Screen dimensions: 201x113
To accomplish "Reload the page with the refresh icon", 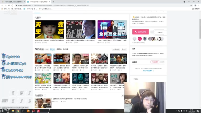I will pyautogui.click(x=9, y=5).
